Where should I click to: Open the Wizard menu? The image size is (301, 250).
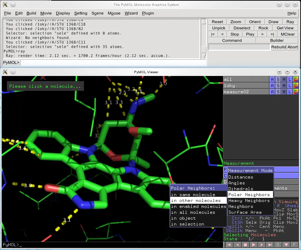coord(131,13)
